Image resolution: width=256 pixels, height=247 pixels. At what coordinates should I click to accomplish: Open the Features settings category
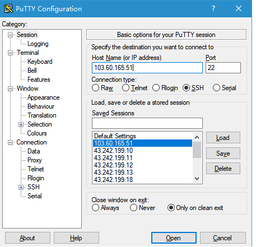coord(39,80)
